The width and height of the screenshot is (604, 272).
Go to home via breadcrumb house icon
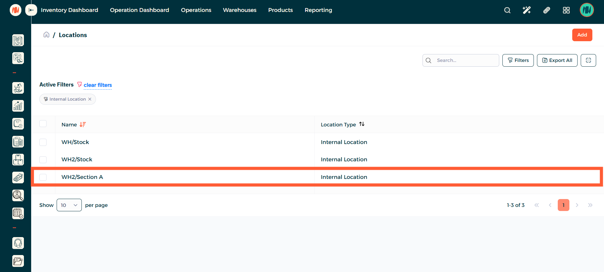[x=46, y=35]
